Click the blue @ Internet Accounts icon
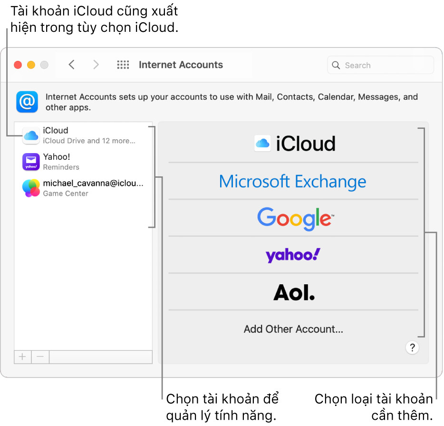The width and height of the screenshot is (444, 426). (x=27, y=102)
